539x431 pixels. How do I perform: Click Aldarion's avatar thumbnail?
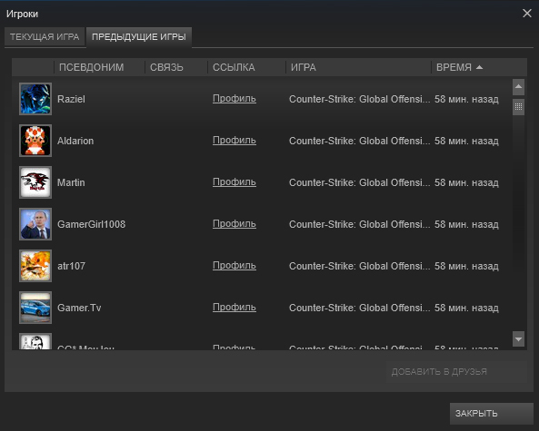point(35,141)
